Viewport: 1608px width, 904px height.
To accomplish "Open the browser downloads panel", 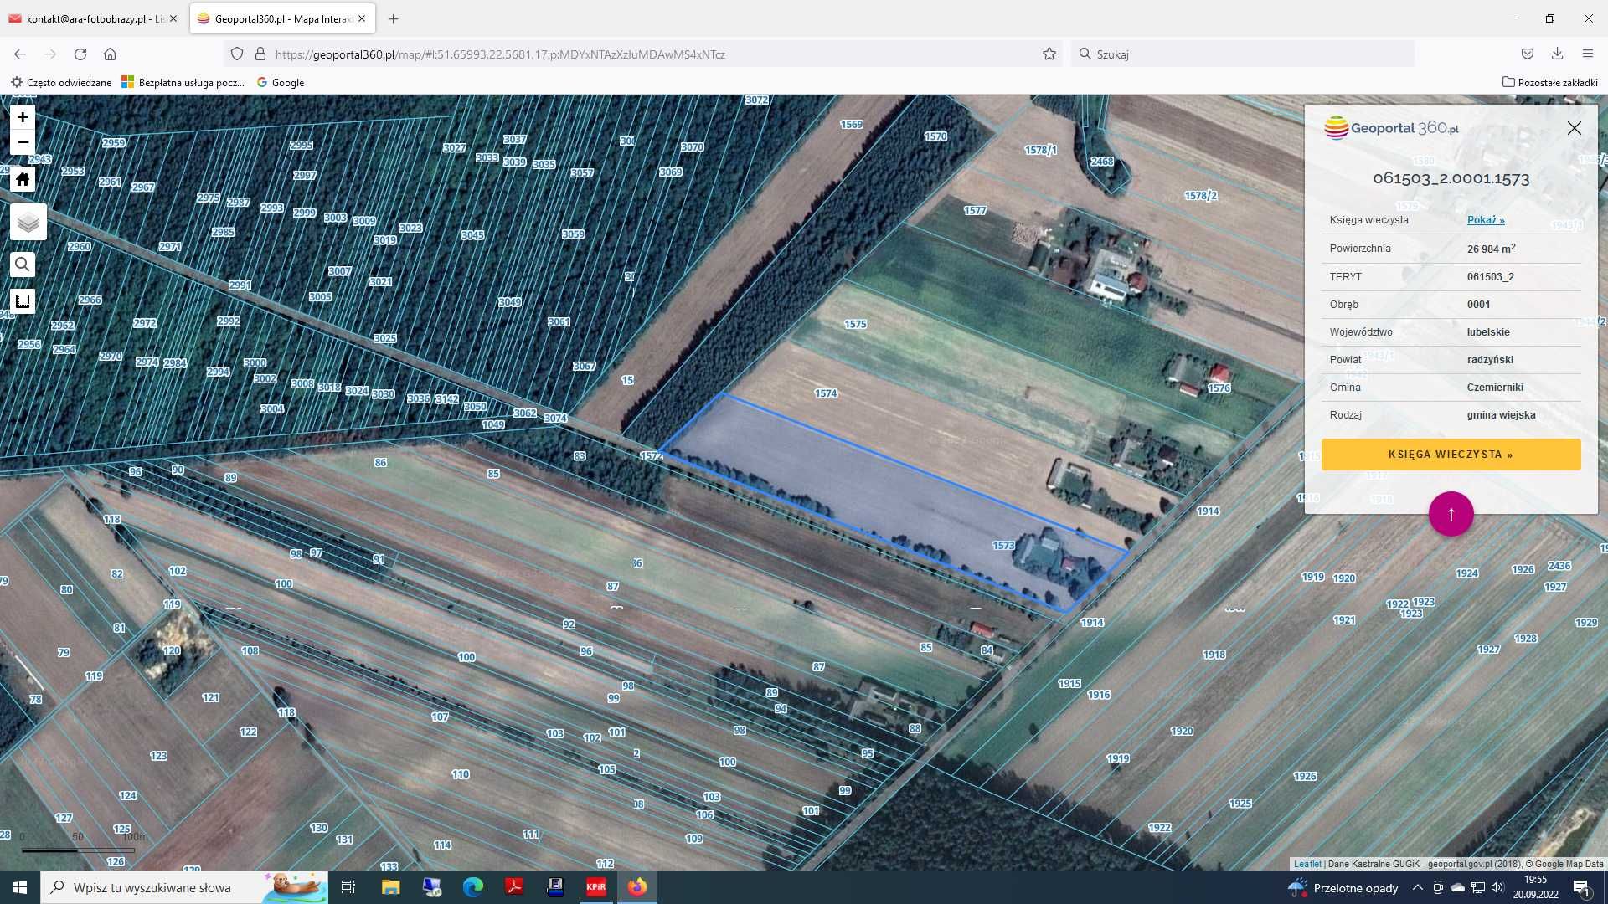I will 1558,54.
